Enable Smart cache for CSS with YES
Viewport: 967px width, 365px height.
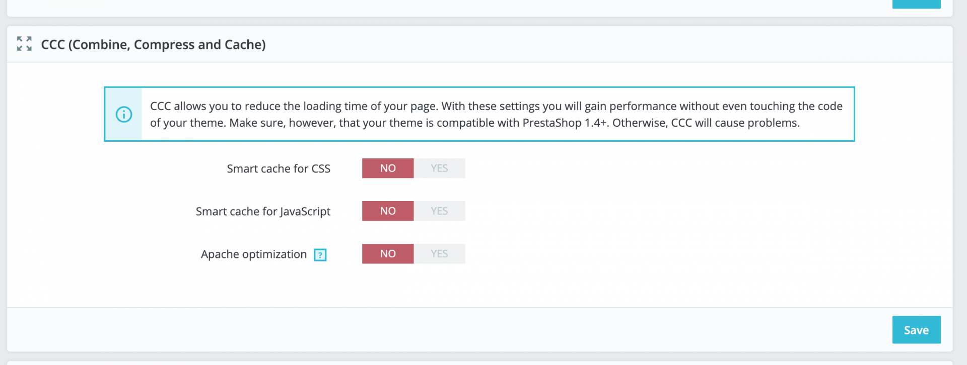(x=439, y=168)
